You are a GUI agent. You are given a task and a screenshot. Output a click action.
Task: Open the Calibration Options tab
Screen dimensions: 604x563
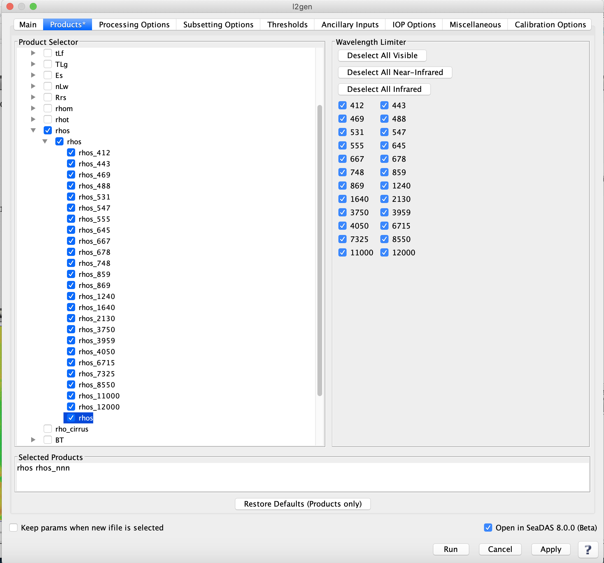point(550,24)
